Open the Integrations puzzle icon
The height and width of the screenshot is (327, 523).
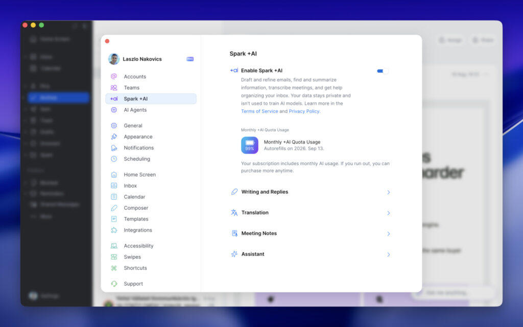coord(114,230)
